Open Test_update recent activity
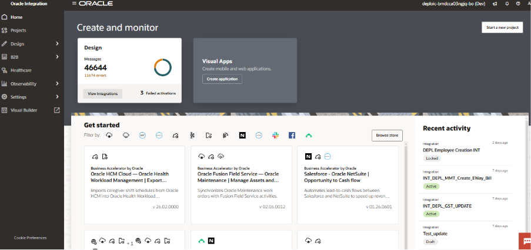The width and height of the screenshot is (531, 250). [435, 234]
